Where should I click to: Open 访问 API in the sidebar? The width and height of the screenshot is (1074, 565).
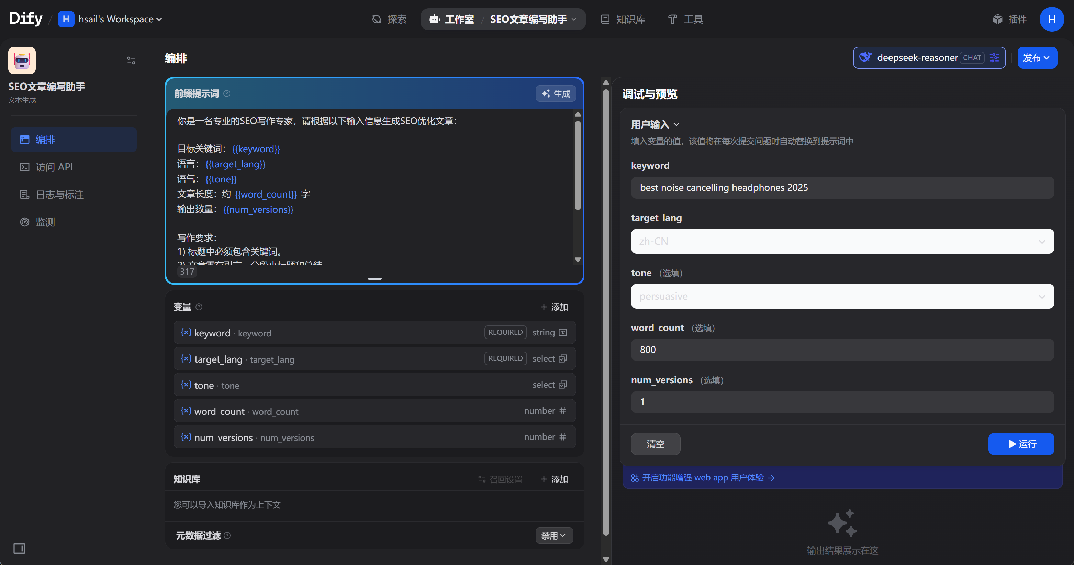tap(74, 167)
